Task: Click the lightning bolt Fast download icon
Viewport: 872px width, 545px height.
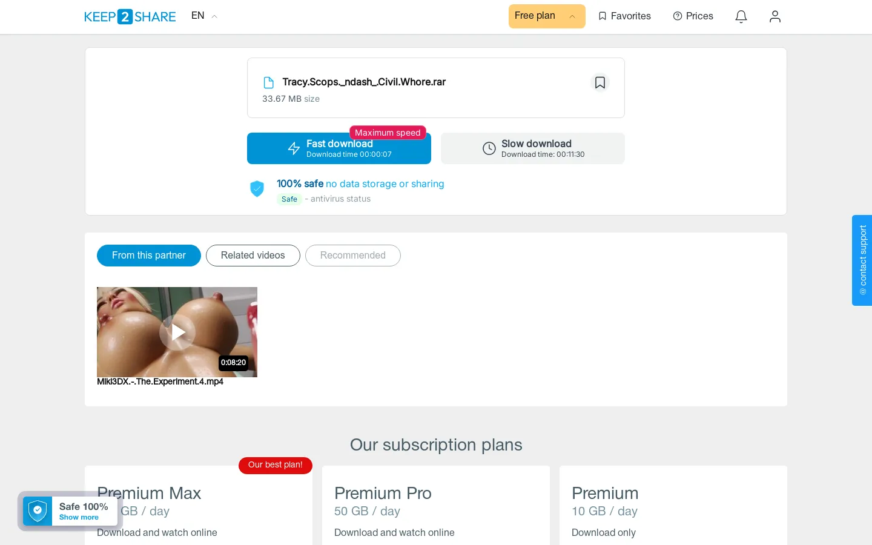Action: 294,148
